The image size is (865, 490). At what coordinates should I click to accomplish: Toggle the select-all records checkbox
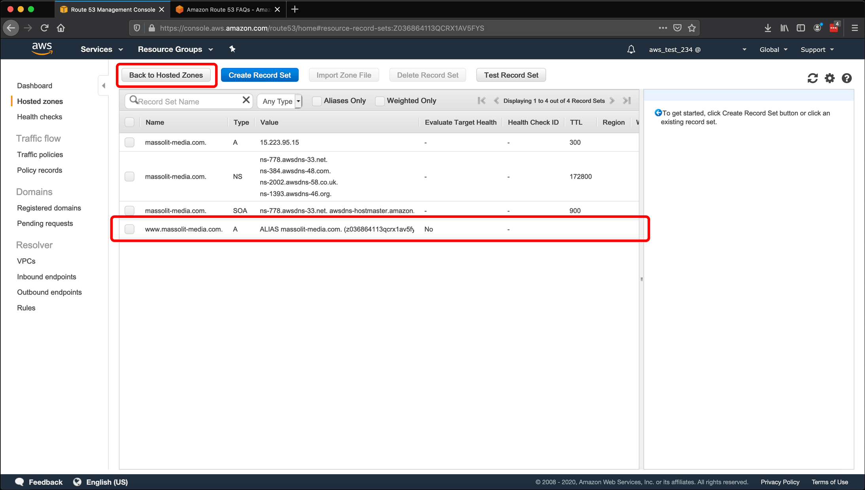(130, 122)
